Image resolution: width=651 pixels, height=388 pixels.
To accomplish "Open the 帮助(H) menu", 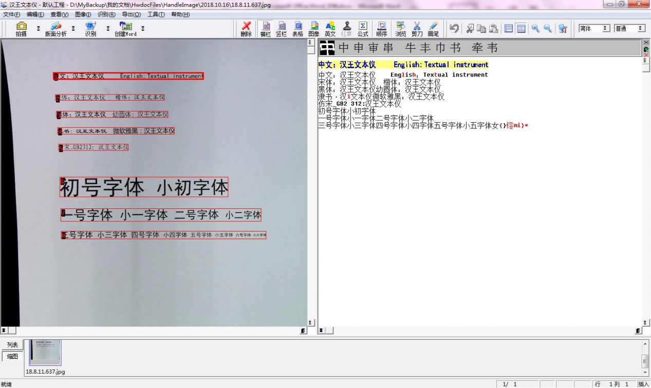I will tap(180, 14).
